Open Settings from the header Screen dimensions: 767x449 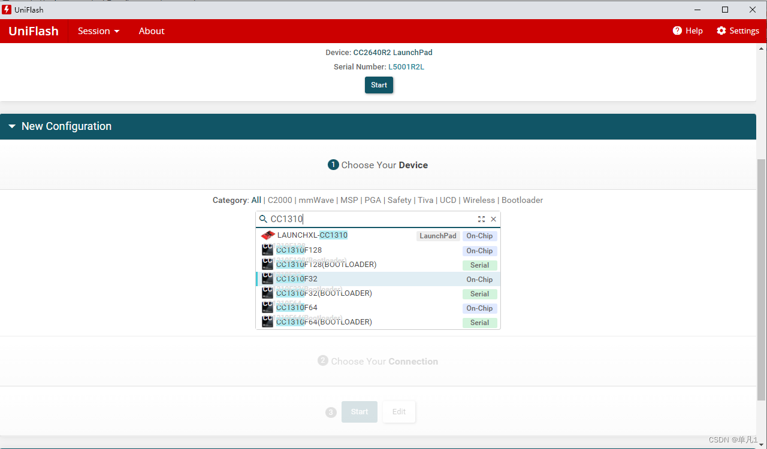[x=738, y=31]
